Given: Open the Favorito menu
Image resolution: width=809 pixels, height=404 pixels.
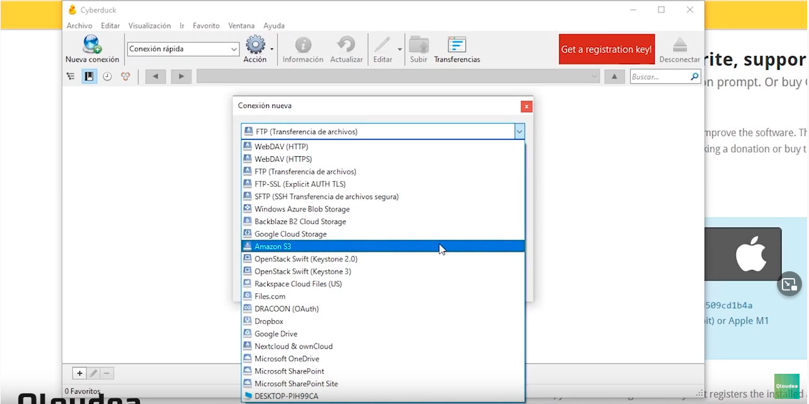Looking at the screenshot, I should coord(206,26).
